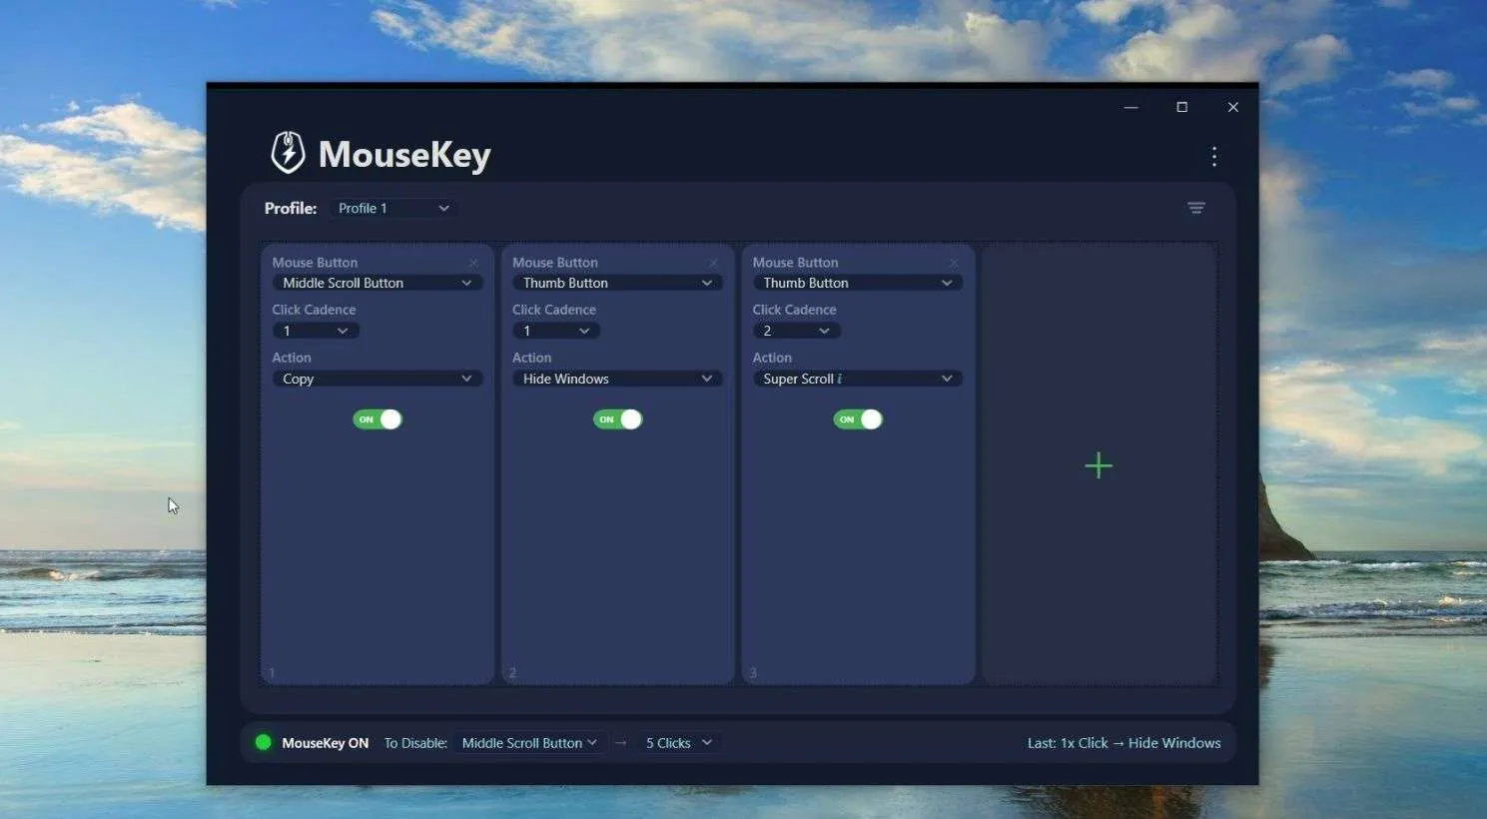Maximize the MouseKey window

[1181, 107]
